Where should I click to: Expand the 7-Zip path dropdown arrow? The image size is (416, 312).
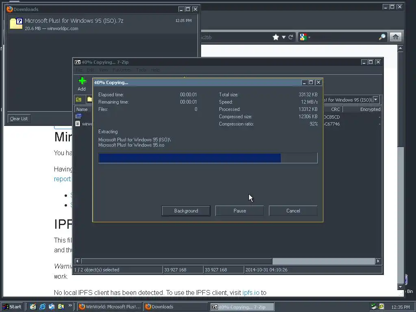[x=376, y=100]
